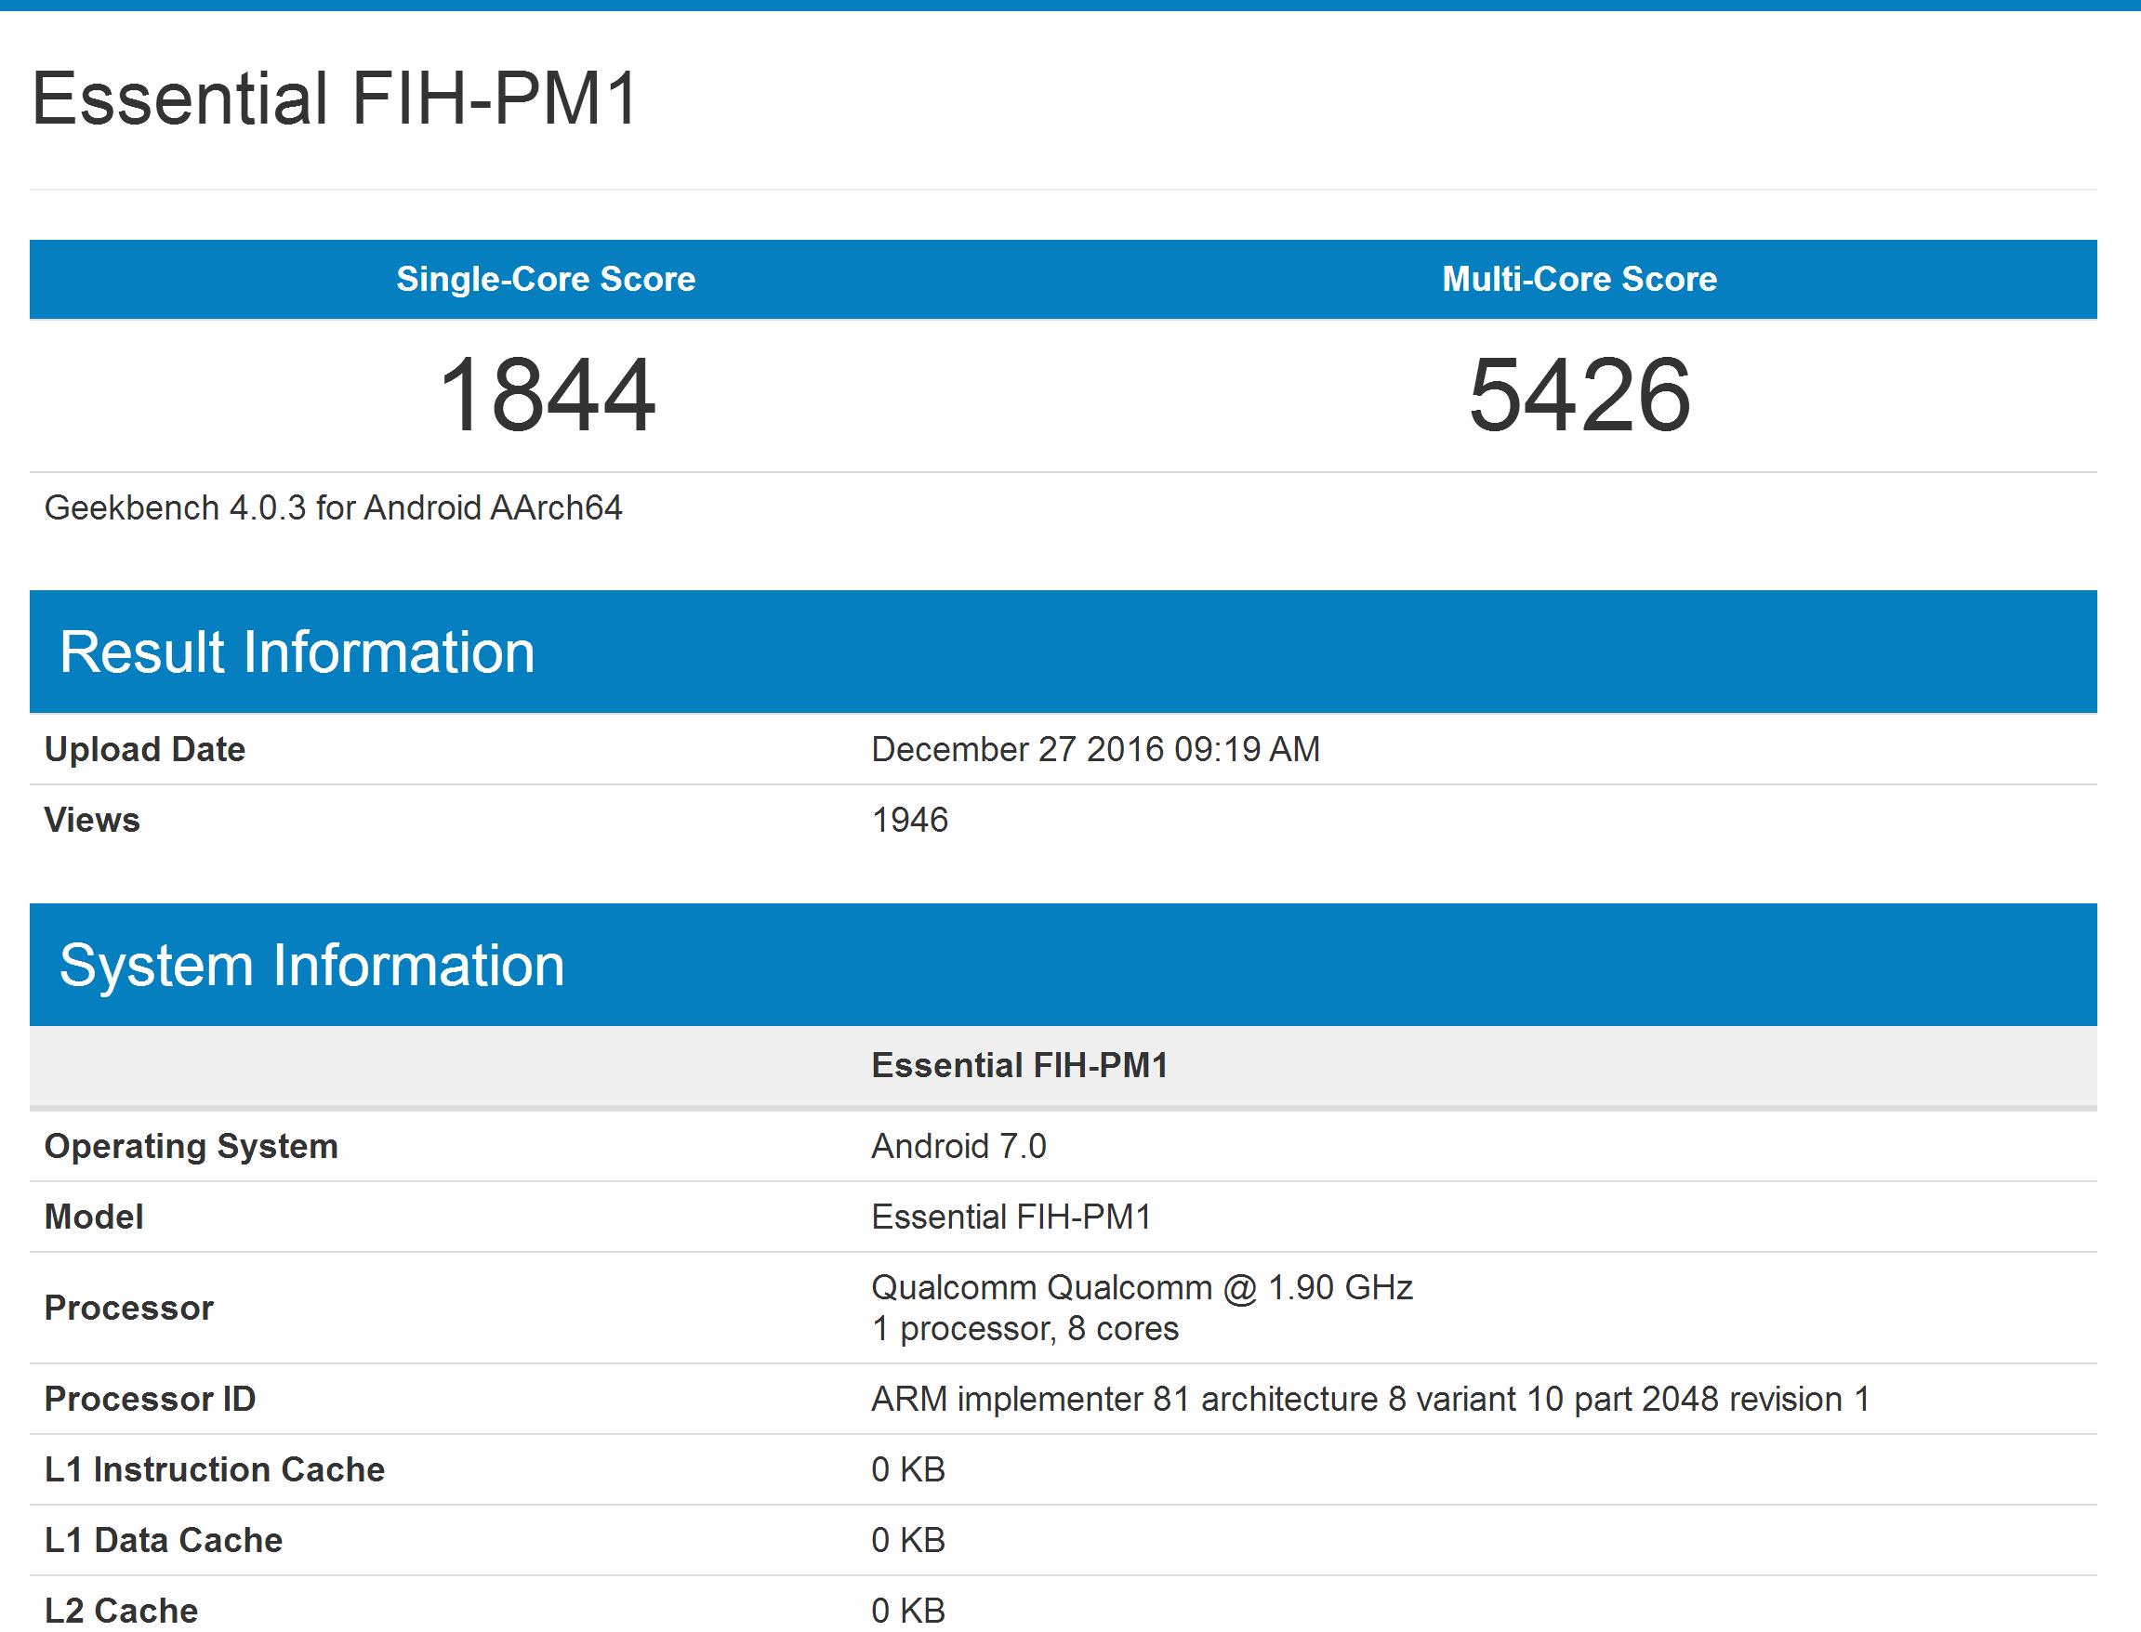Click the Operating System label

[x=192, y=1146]
